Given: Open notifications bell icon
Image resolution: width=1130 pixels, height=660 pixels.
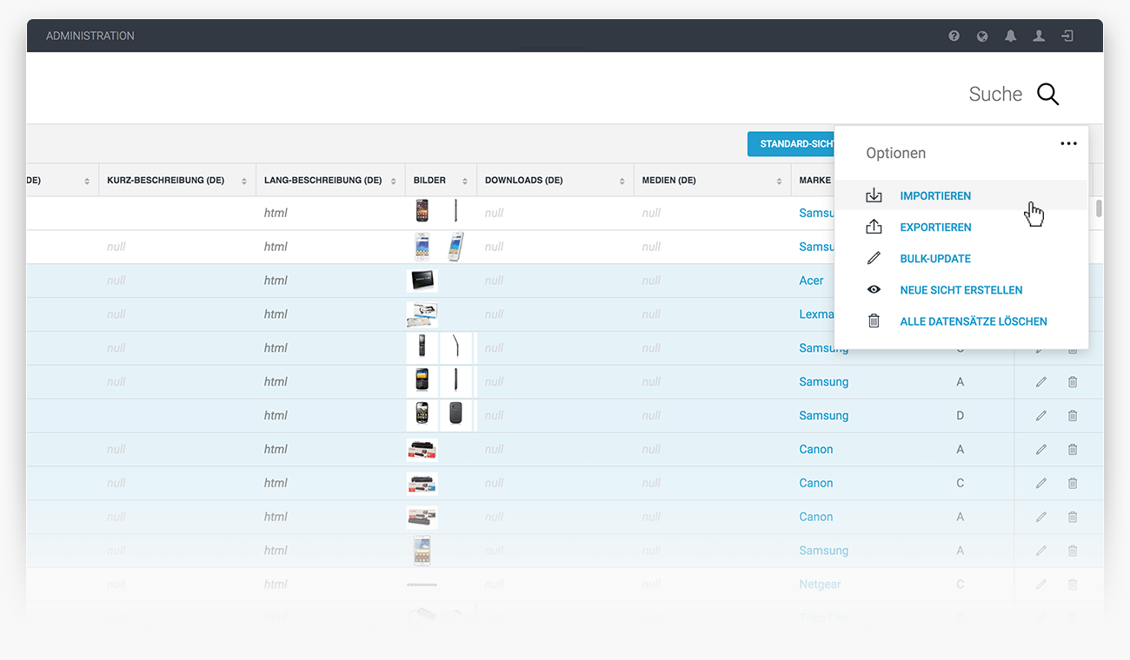Looking at the screenshot, I should pyautogui.click(x=1010, y=36).
